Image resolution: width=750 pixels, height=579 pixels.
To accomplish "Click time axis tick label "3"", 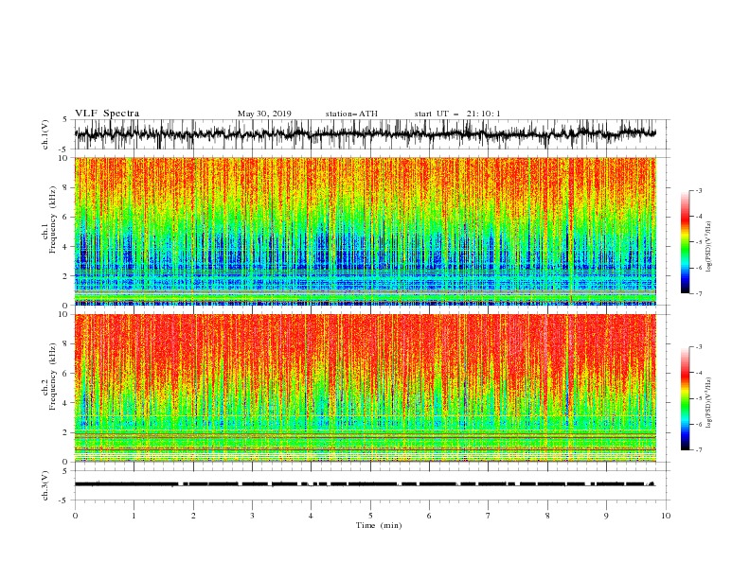I will click(x=252, y=516).
